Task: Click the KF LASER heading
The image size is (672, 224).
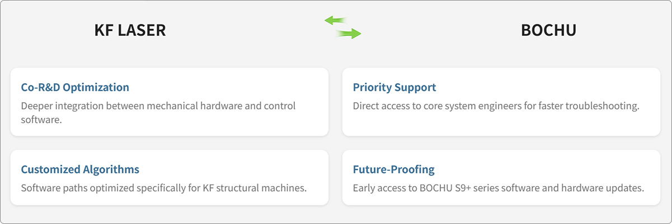Action: [x=130, y=30]
